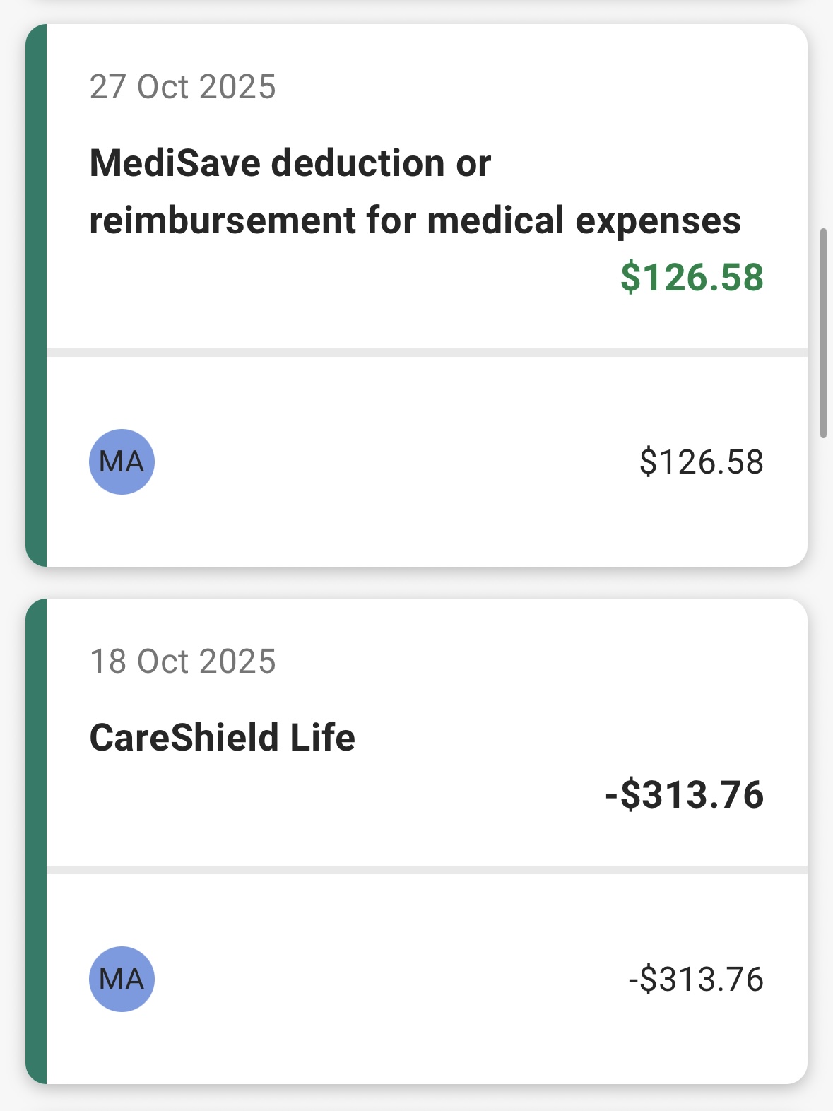Click the divider line in the CareShield card
Screen dimensions: 833x1111
[x=427, y=870]
